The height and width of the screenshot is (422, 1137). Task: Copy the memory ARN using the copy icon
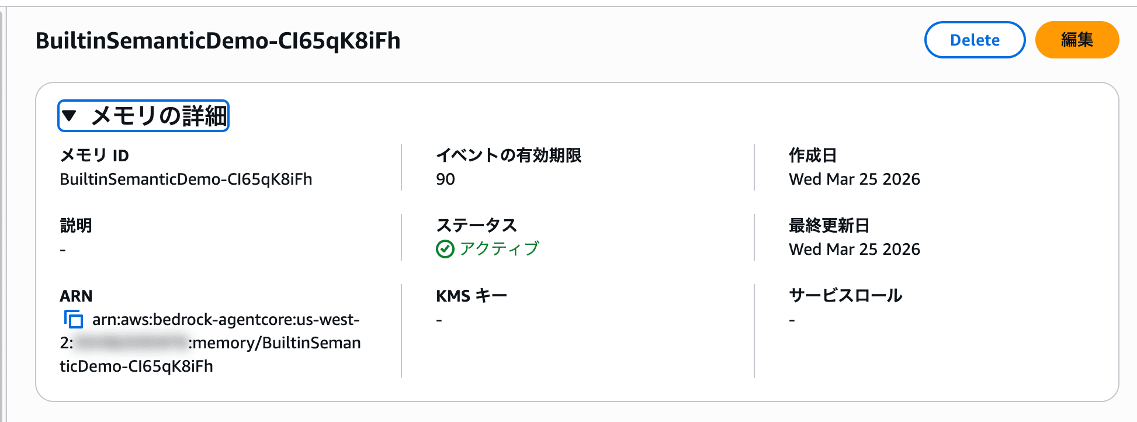(74, 319)
